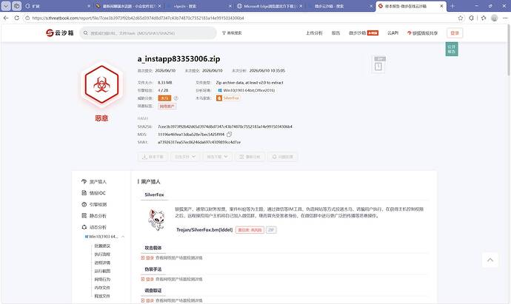Collapse the Win10(1903 64... sidebar tree node
The width and height of the screenshot is (511, 304).
coord(123,237)
